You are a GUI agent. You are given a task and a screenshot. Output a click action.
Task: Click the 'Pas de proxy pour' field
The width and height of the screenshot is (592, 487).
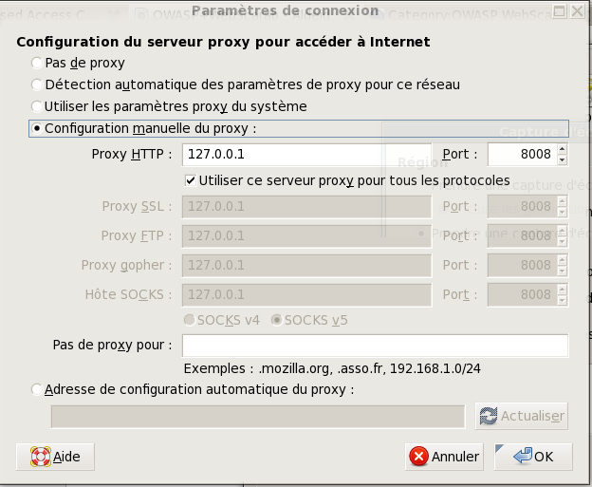(375, 345)
